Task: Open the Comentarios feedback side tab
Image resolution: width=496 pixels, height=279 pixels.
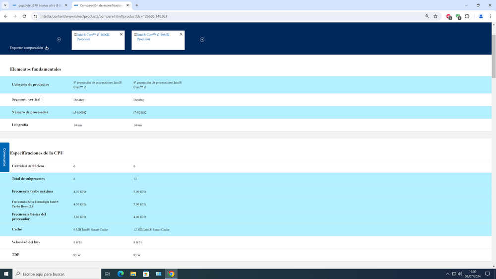Action: click(x=4, y=157)
